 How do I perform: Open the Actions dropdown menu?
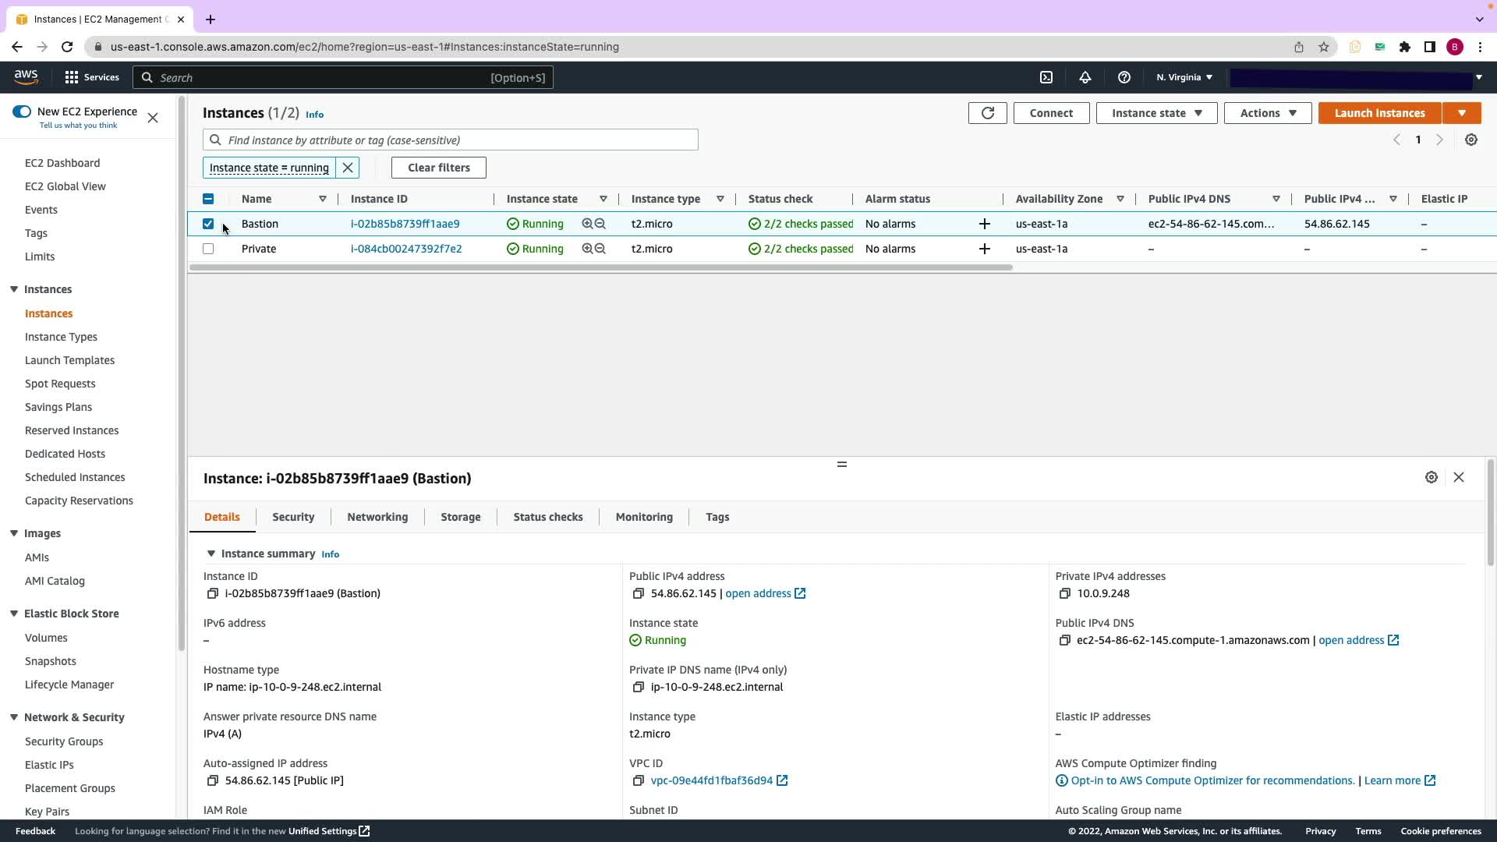coord(1267,113)
